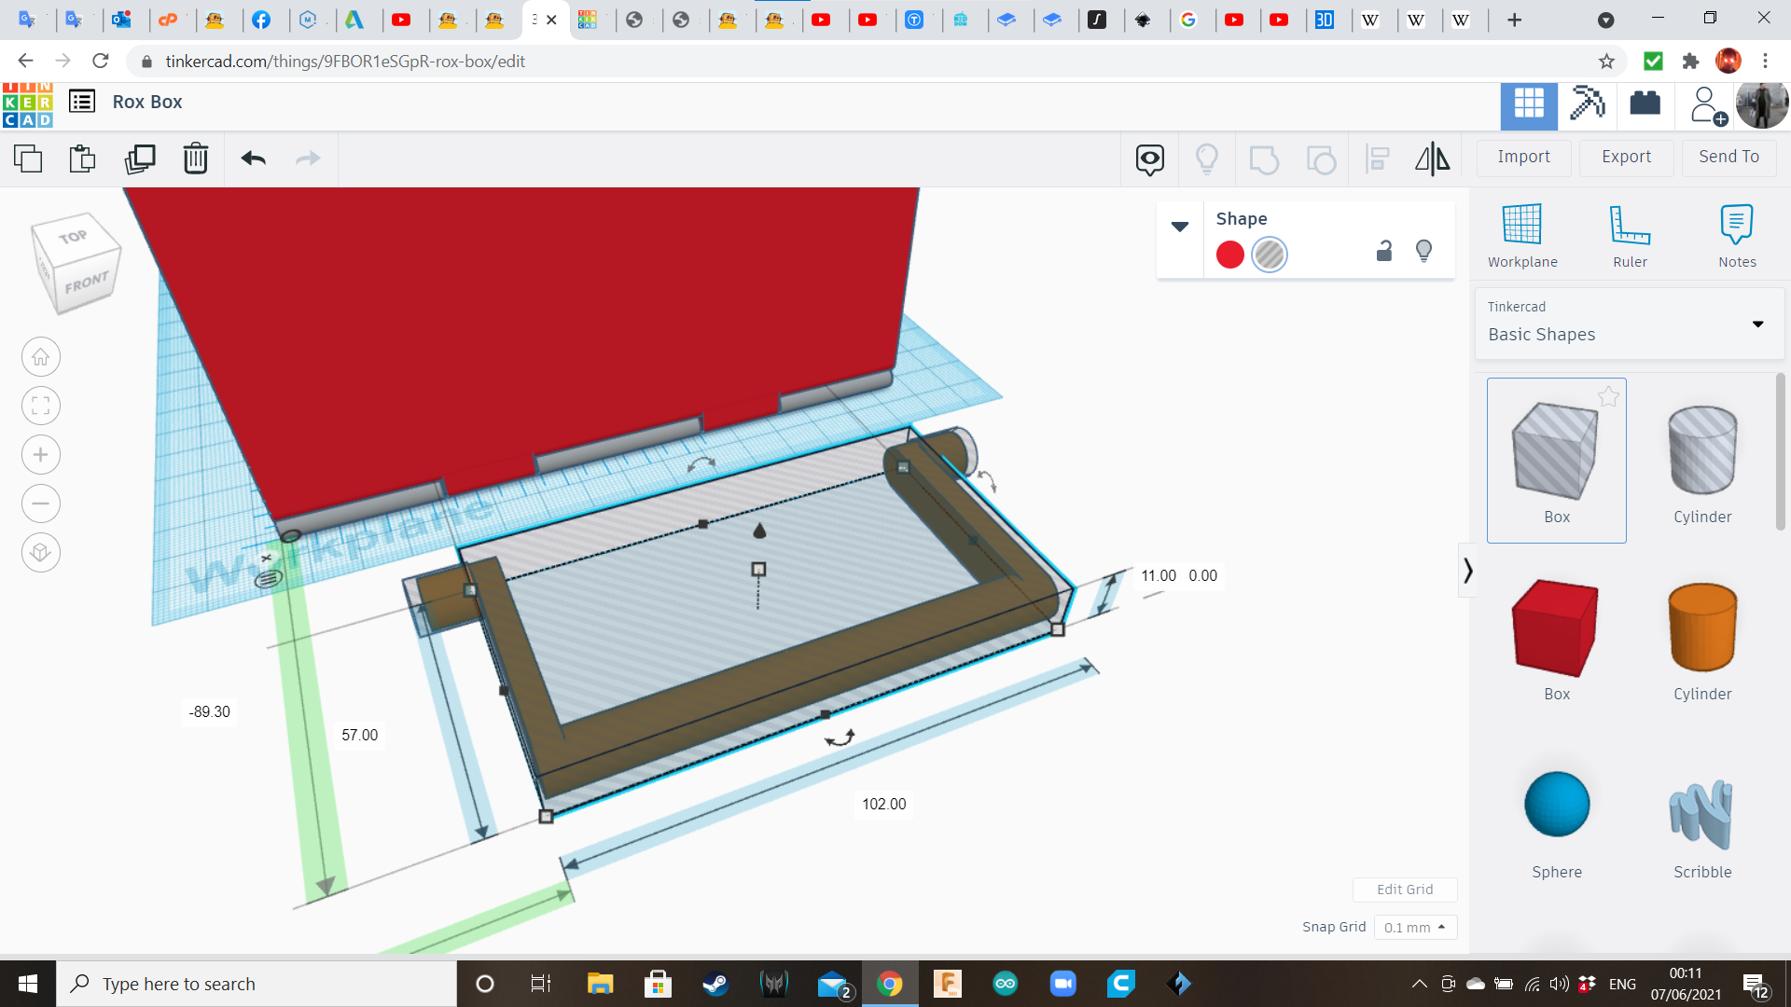Toggle the lock object icon
1791x1007 pixels.
1384,251
